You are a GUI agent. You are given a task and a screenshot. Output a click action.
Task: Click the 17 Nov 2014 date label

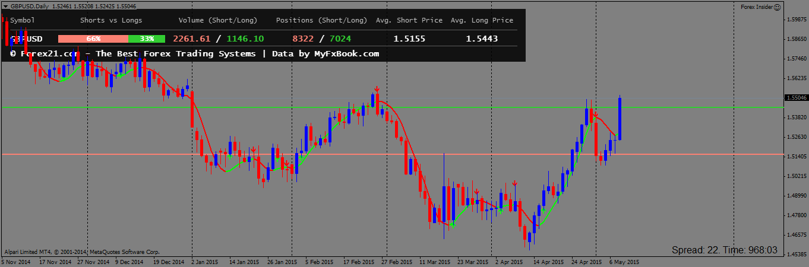[54, 261]
